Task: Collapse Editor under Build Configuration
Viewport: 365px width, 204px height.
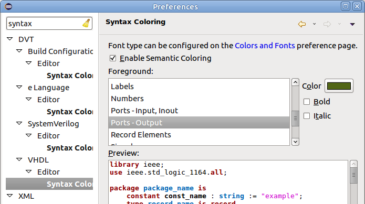Action: click(29, 63)
